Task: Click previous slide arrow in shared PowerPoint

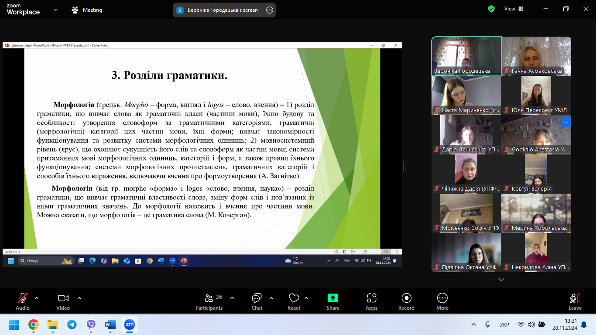Action: click(x=336, y=252)
